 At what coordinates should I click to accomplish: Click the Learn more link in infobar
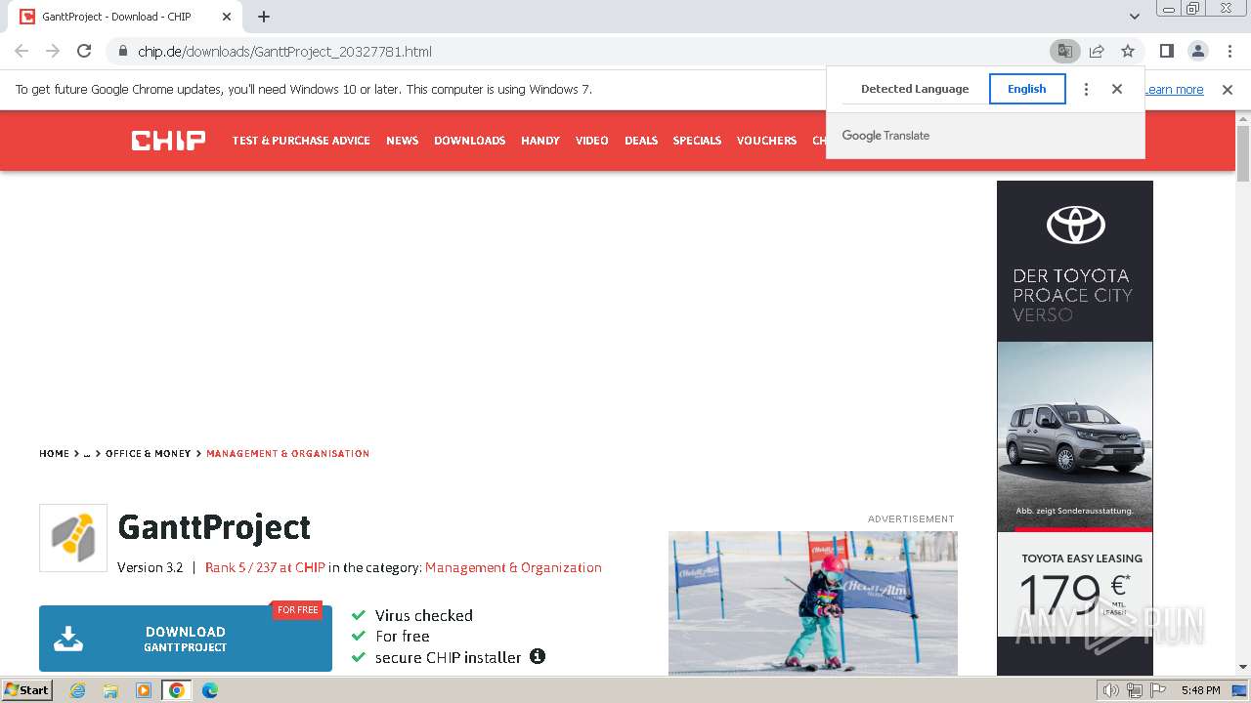pos(1174,90)
